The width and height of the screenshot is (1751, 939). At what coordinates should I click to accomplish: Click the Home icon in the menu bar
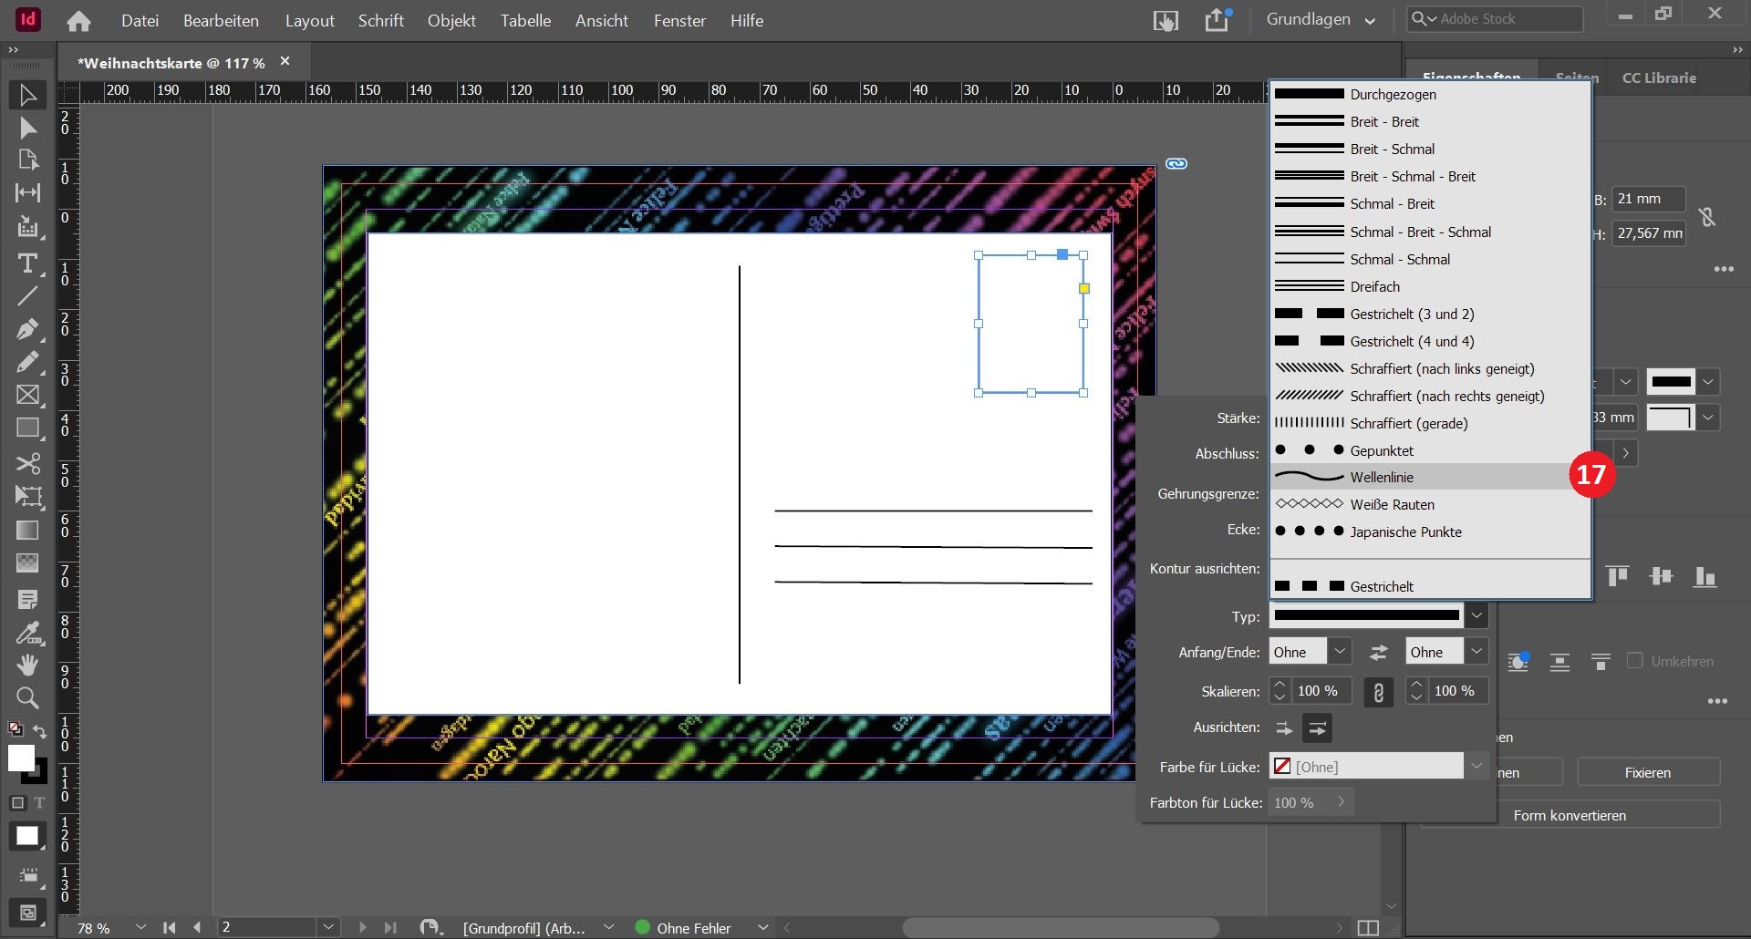pos(78,20)
